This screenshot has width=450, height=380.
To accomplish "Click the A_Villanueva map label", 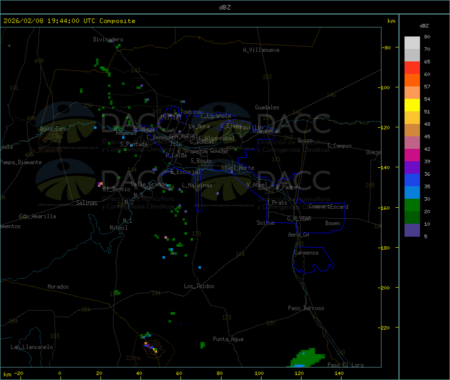I will click(261, 50).
